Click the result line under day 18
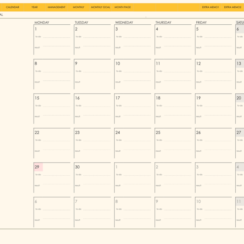 (177, 115)
